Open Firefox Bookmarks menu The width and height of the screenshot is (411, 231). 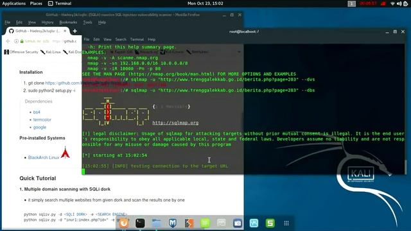point(68,22)
